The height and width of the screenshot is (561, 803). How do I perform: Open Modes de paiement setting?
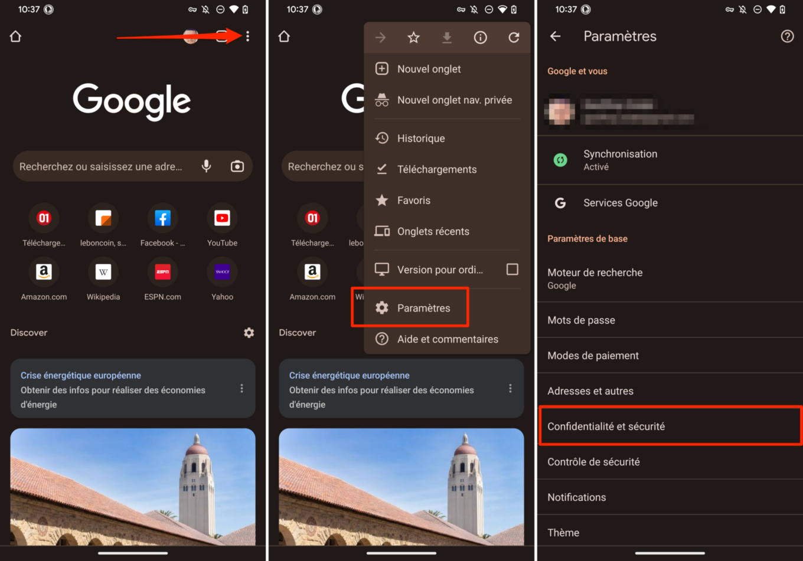(670, 356)
